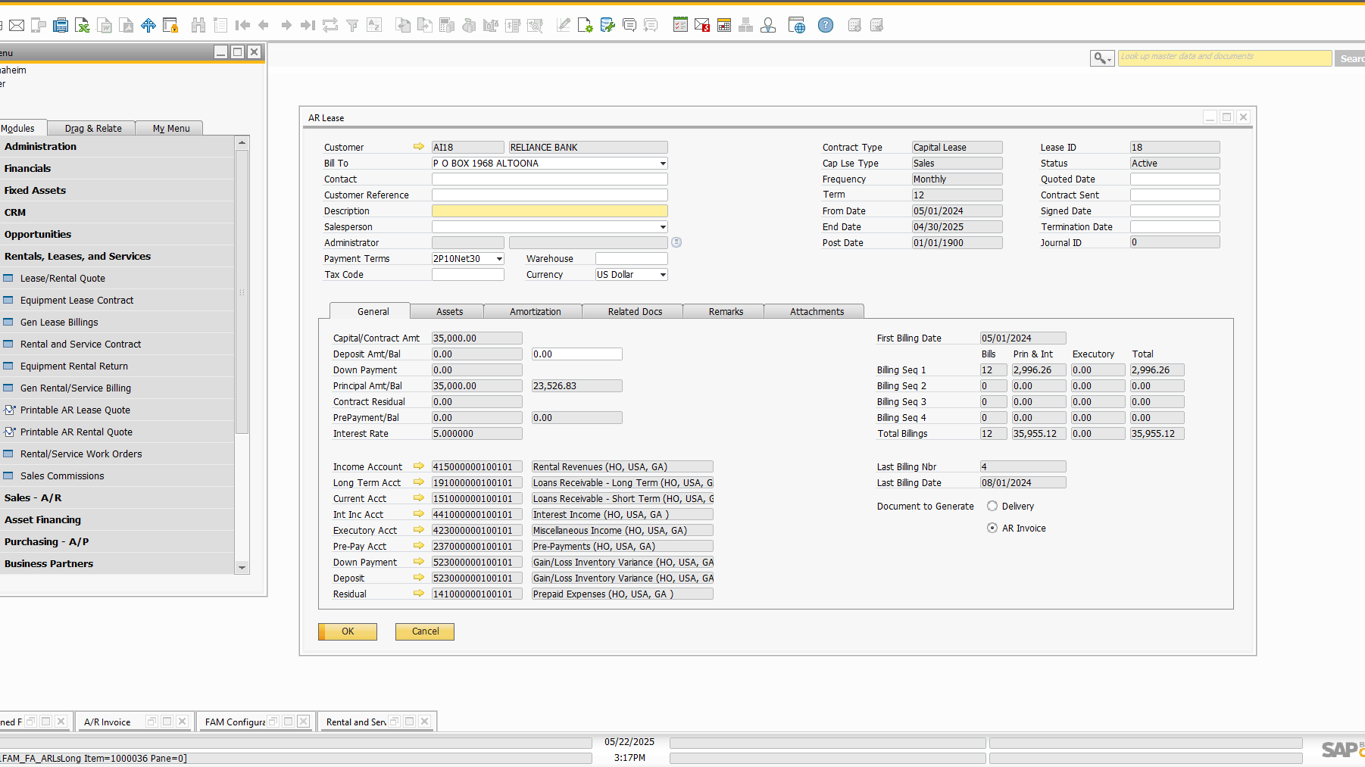Click the Description input field

tap(549, 211)
